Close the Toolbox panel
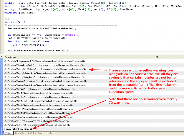The image size is (184, 136). (x=1, y=56)
